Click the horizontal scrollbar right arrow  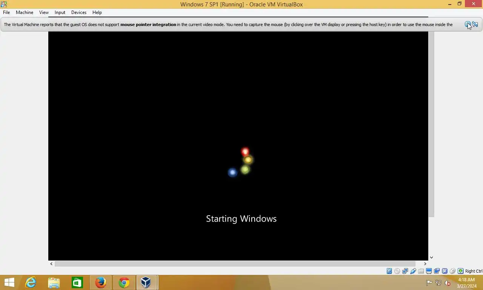tap(425, 264)
